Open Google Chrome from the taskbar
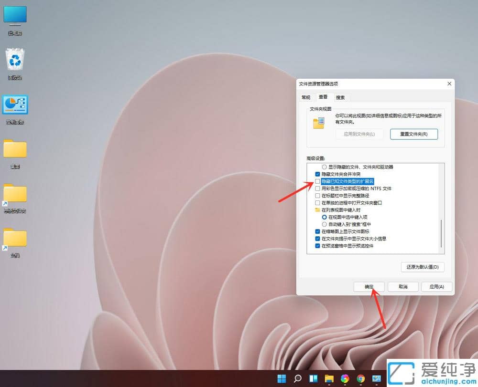478x387 pixels. point(360,378)
